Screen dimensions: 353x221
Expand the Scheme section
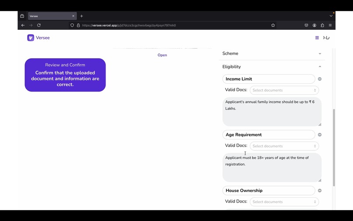point(272,53)
